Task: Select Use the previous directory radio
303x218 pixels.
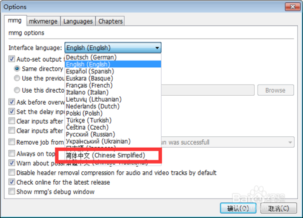Action: point(17,78)
